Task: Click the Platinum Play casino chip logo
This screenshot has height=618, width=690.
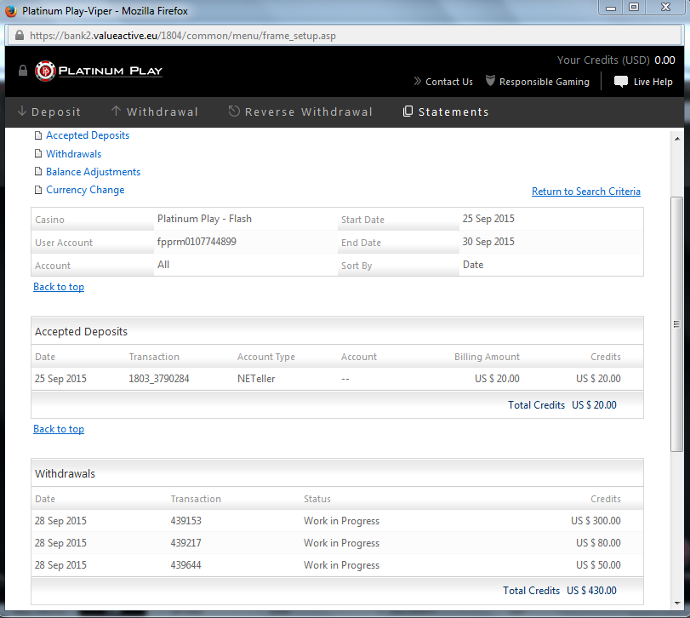Action: click(x=45, y=71)
